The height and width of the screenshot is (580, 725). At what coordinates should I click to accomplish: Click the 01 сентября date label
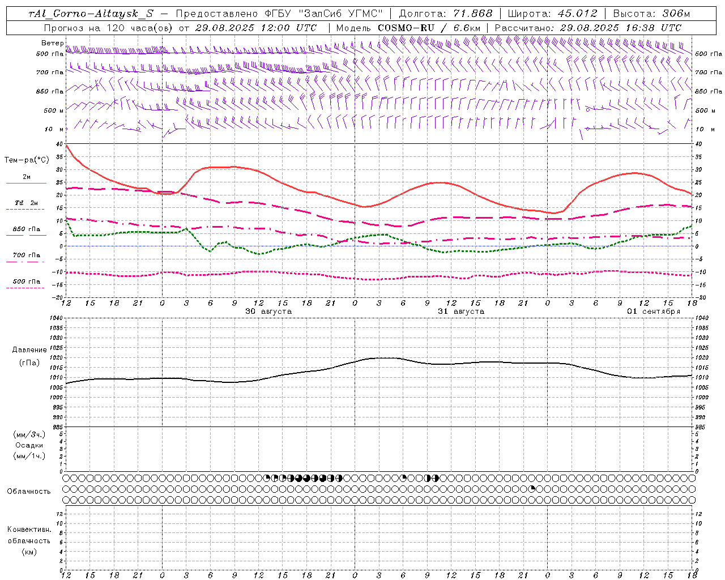(x=654, y=312)
